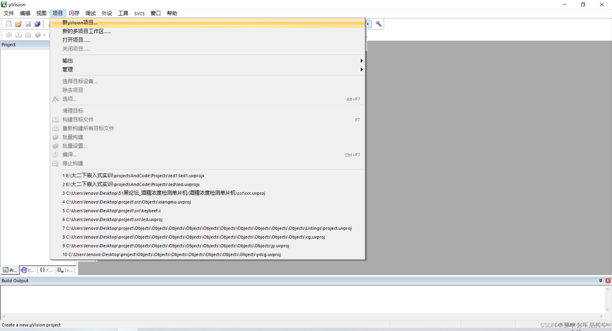Click the Build Output scroll up arrow
The image size is (612, 331).
pos(608,289)
